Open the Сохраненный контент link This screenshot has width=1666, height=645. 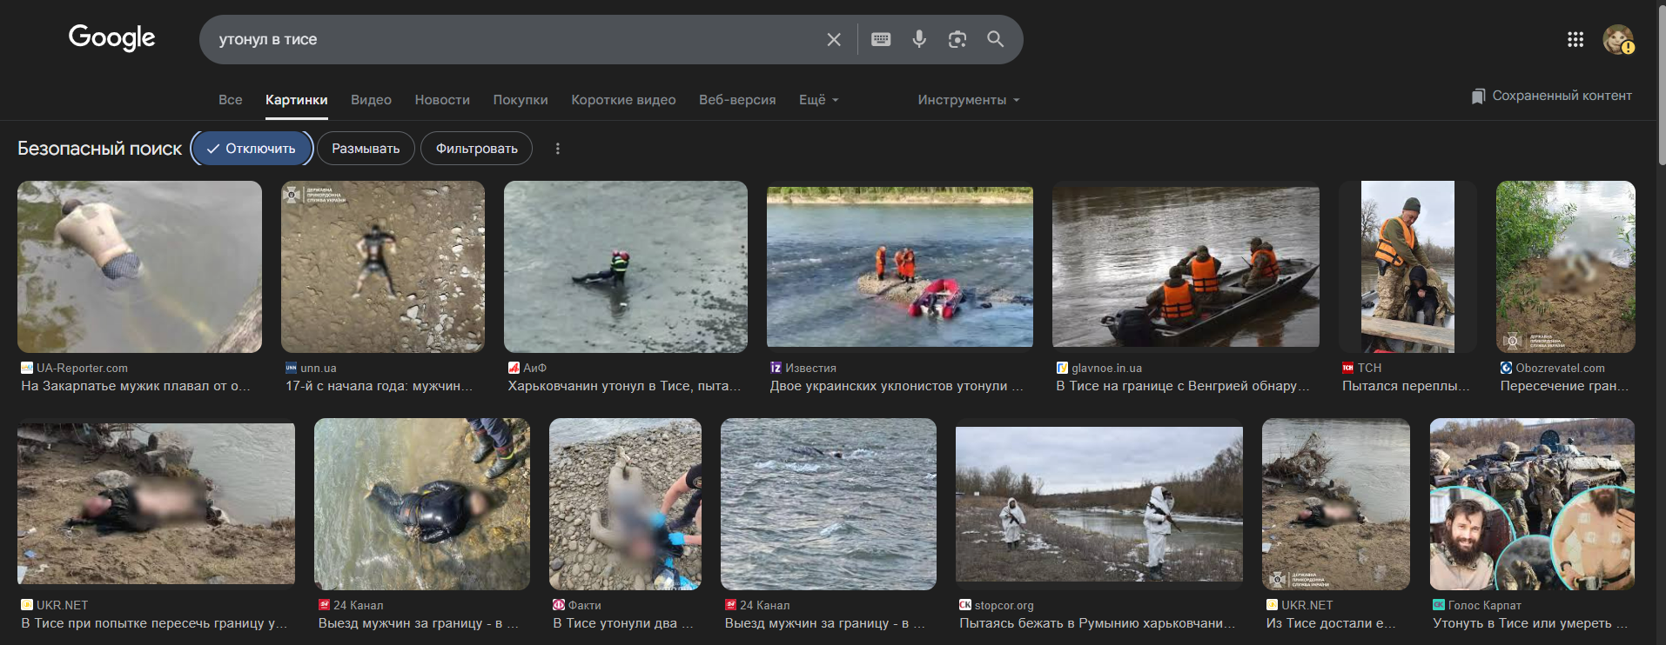(x=1552, y=96)
